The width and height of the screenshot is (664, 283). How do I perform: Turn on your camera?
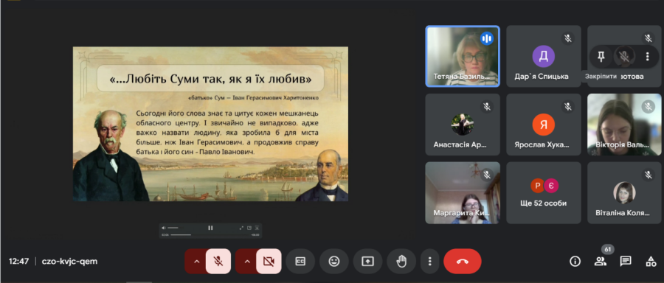click(269, 262)
